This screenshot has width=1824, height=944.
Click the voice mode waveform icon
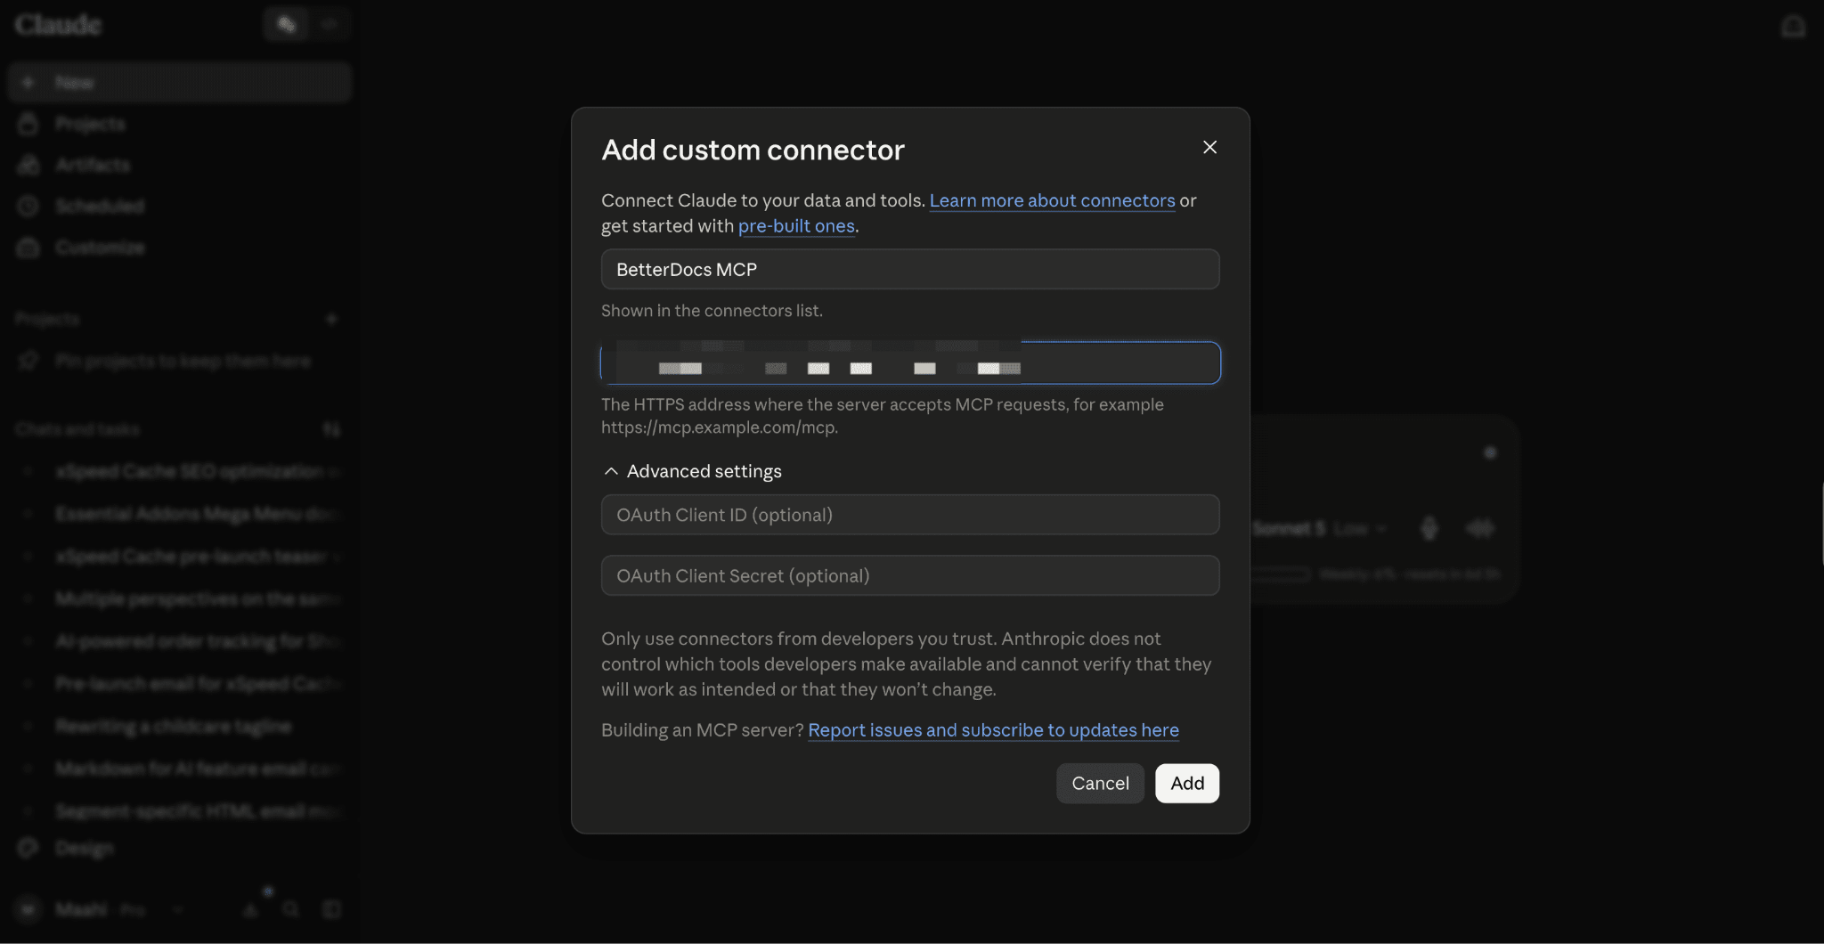click(1479, 529)
